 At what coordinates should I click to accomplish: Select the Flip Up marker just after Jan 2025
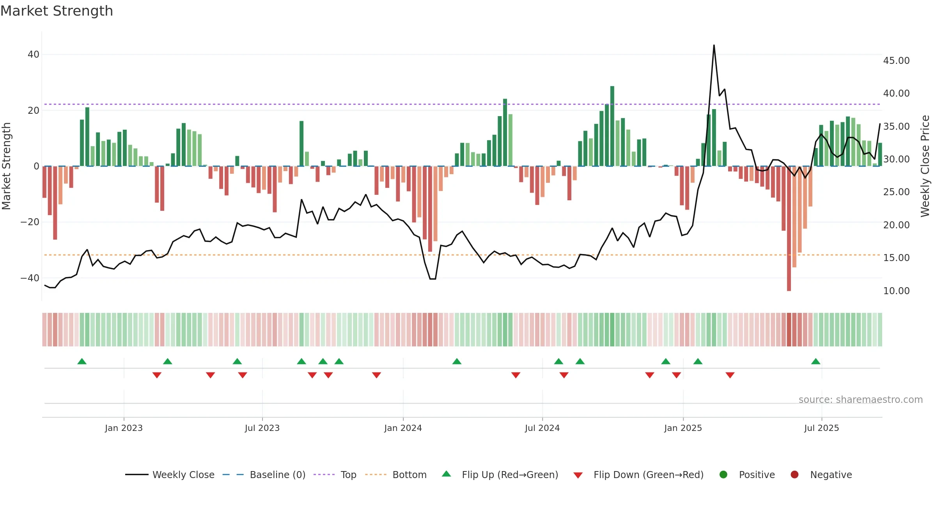698,361
